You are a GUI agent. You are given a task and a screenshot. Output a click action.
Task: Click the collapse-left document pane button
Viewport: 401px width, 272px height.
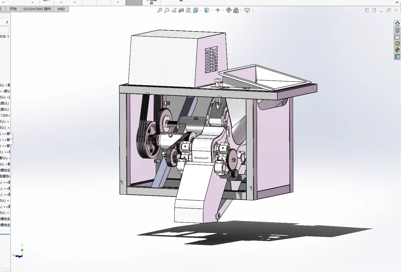(x=367, y=10)
